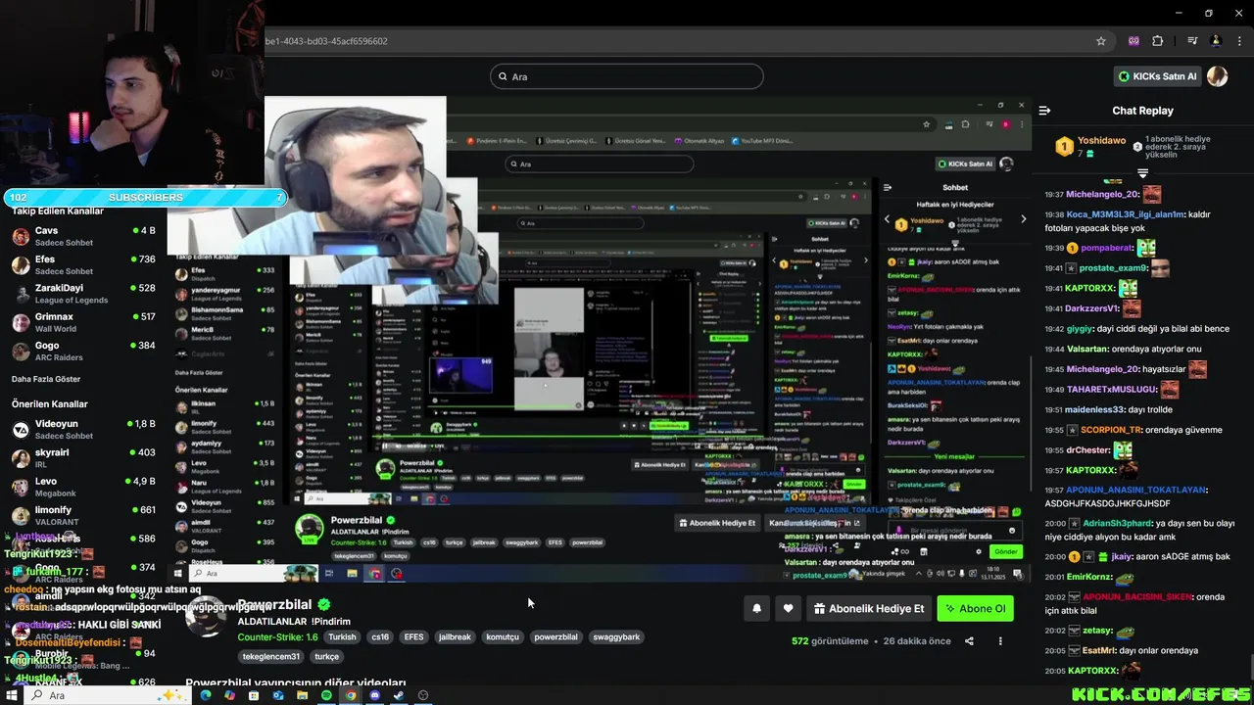Open Microsoft Store from the taskbar

pyautogui.click(x=254, y=695)
